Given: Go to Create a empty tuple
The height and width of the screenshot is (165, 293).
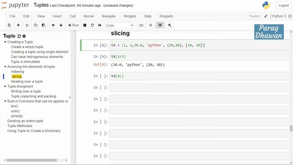Looking at the screenshot, I should coord(27,47).
